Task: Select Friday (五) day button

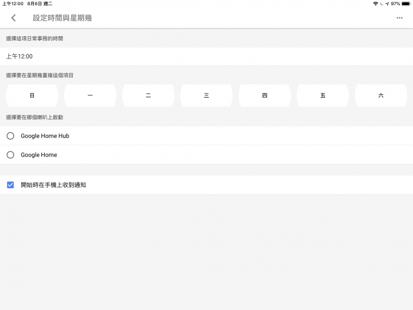Action: 323,95
